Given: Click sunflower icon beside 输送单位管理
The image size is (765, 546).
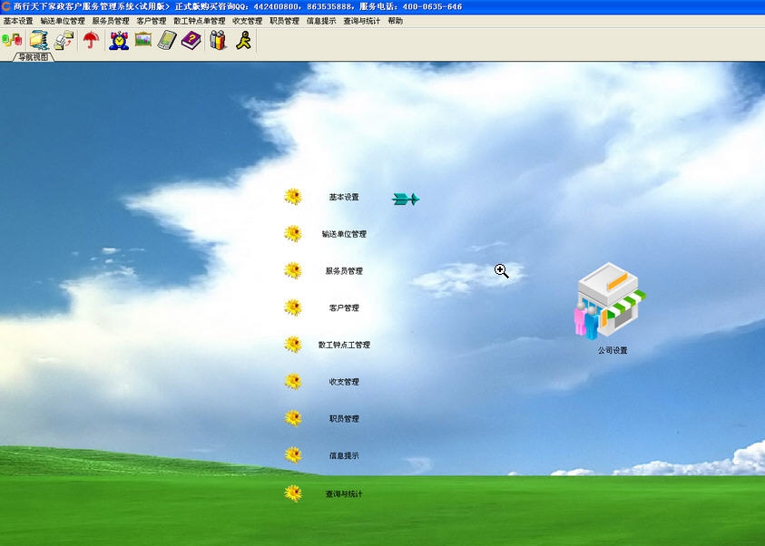Looking at the screenshot, I should tap(293, 233).
